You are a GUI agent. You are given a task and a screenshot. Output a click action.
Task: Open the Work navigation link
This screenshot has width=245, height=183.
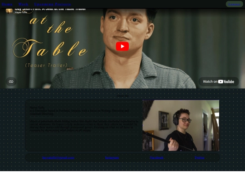click(23, 4)
